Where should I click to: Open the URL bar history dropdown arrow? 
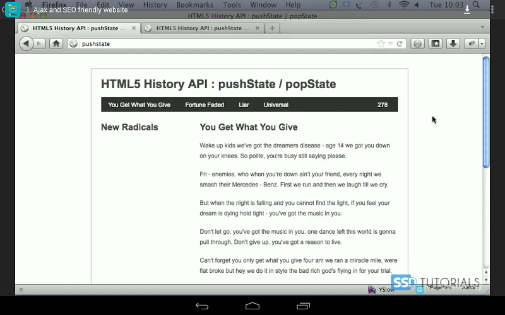click(x=390, y=43)
